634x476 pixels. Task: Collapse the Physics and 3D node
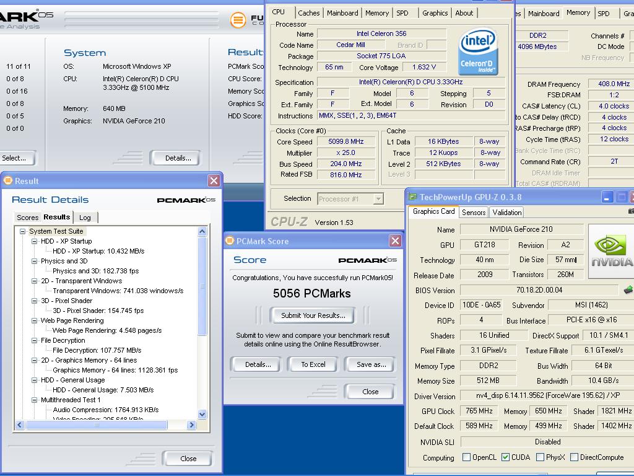(x=35, y=261)
